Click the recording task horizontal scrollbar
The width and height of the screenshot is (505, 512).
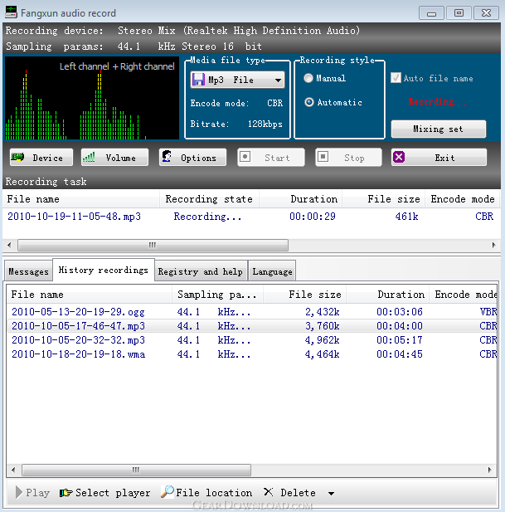tap(153, 245)
